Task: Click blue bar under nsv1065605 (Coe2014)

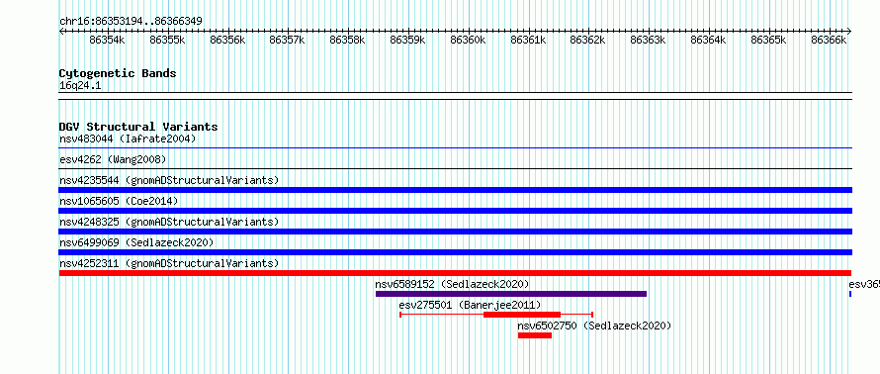Action: [x=455, y=211]
